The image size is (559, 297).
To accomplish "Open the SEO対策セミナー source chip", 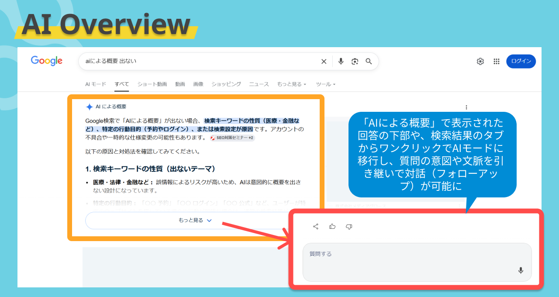I will point(232,138).
